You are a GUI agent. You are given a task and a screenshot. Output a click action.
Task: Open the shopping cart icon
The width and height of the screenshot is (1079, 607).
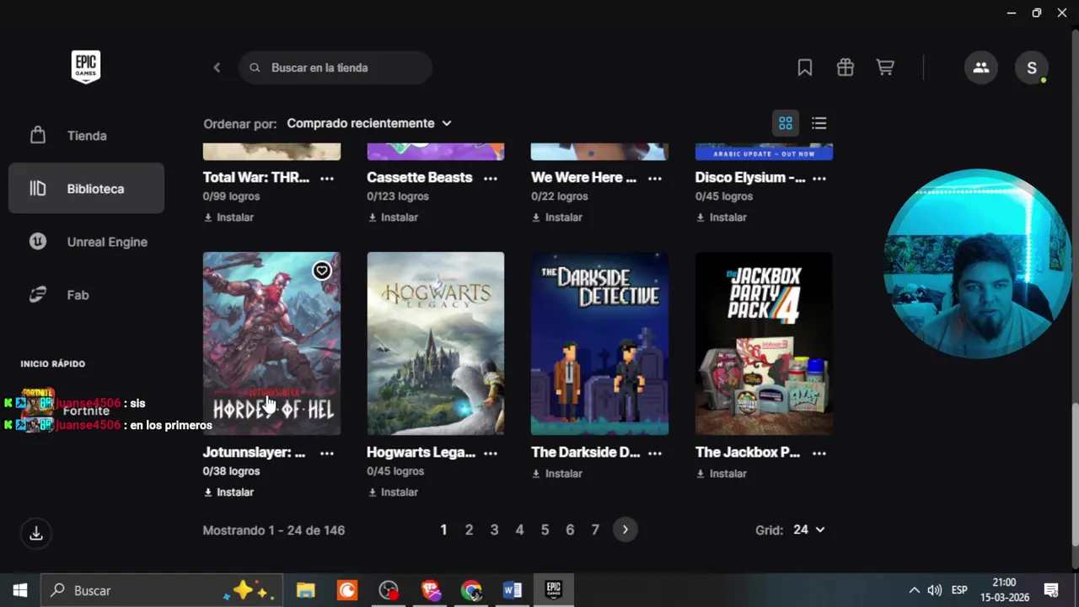point(885,67)
